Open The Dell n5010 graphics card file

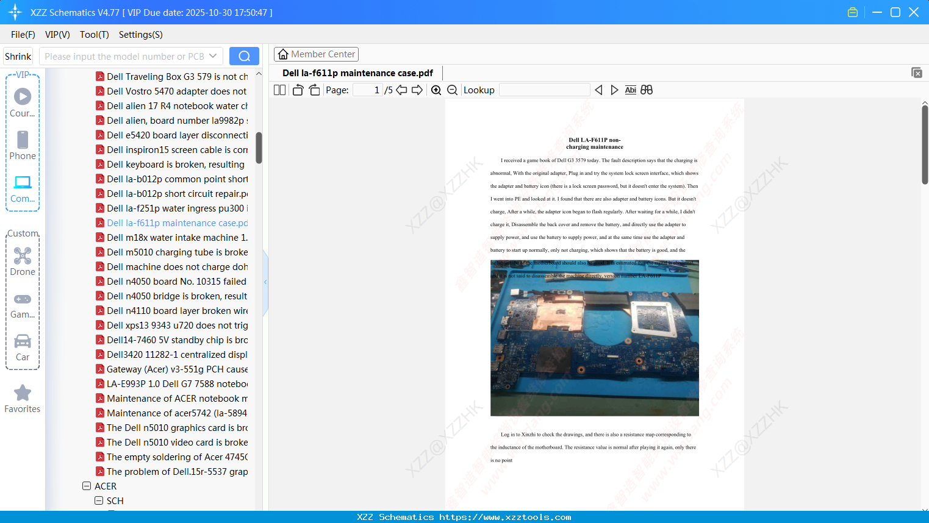tap(172, 428)
